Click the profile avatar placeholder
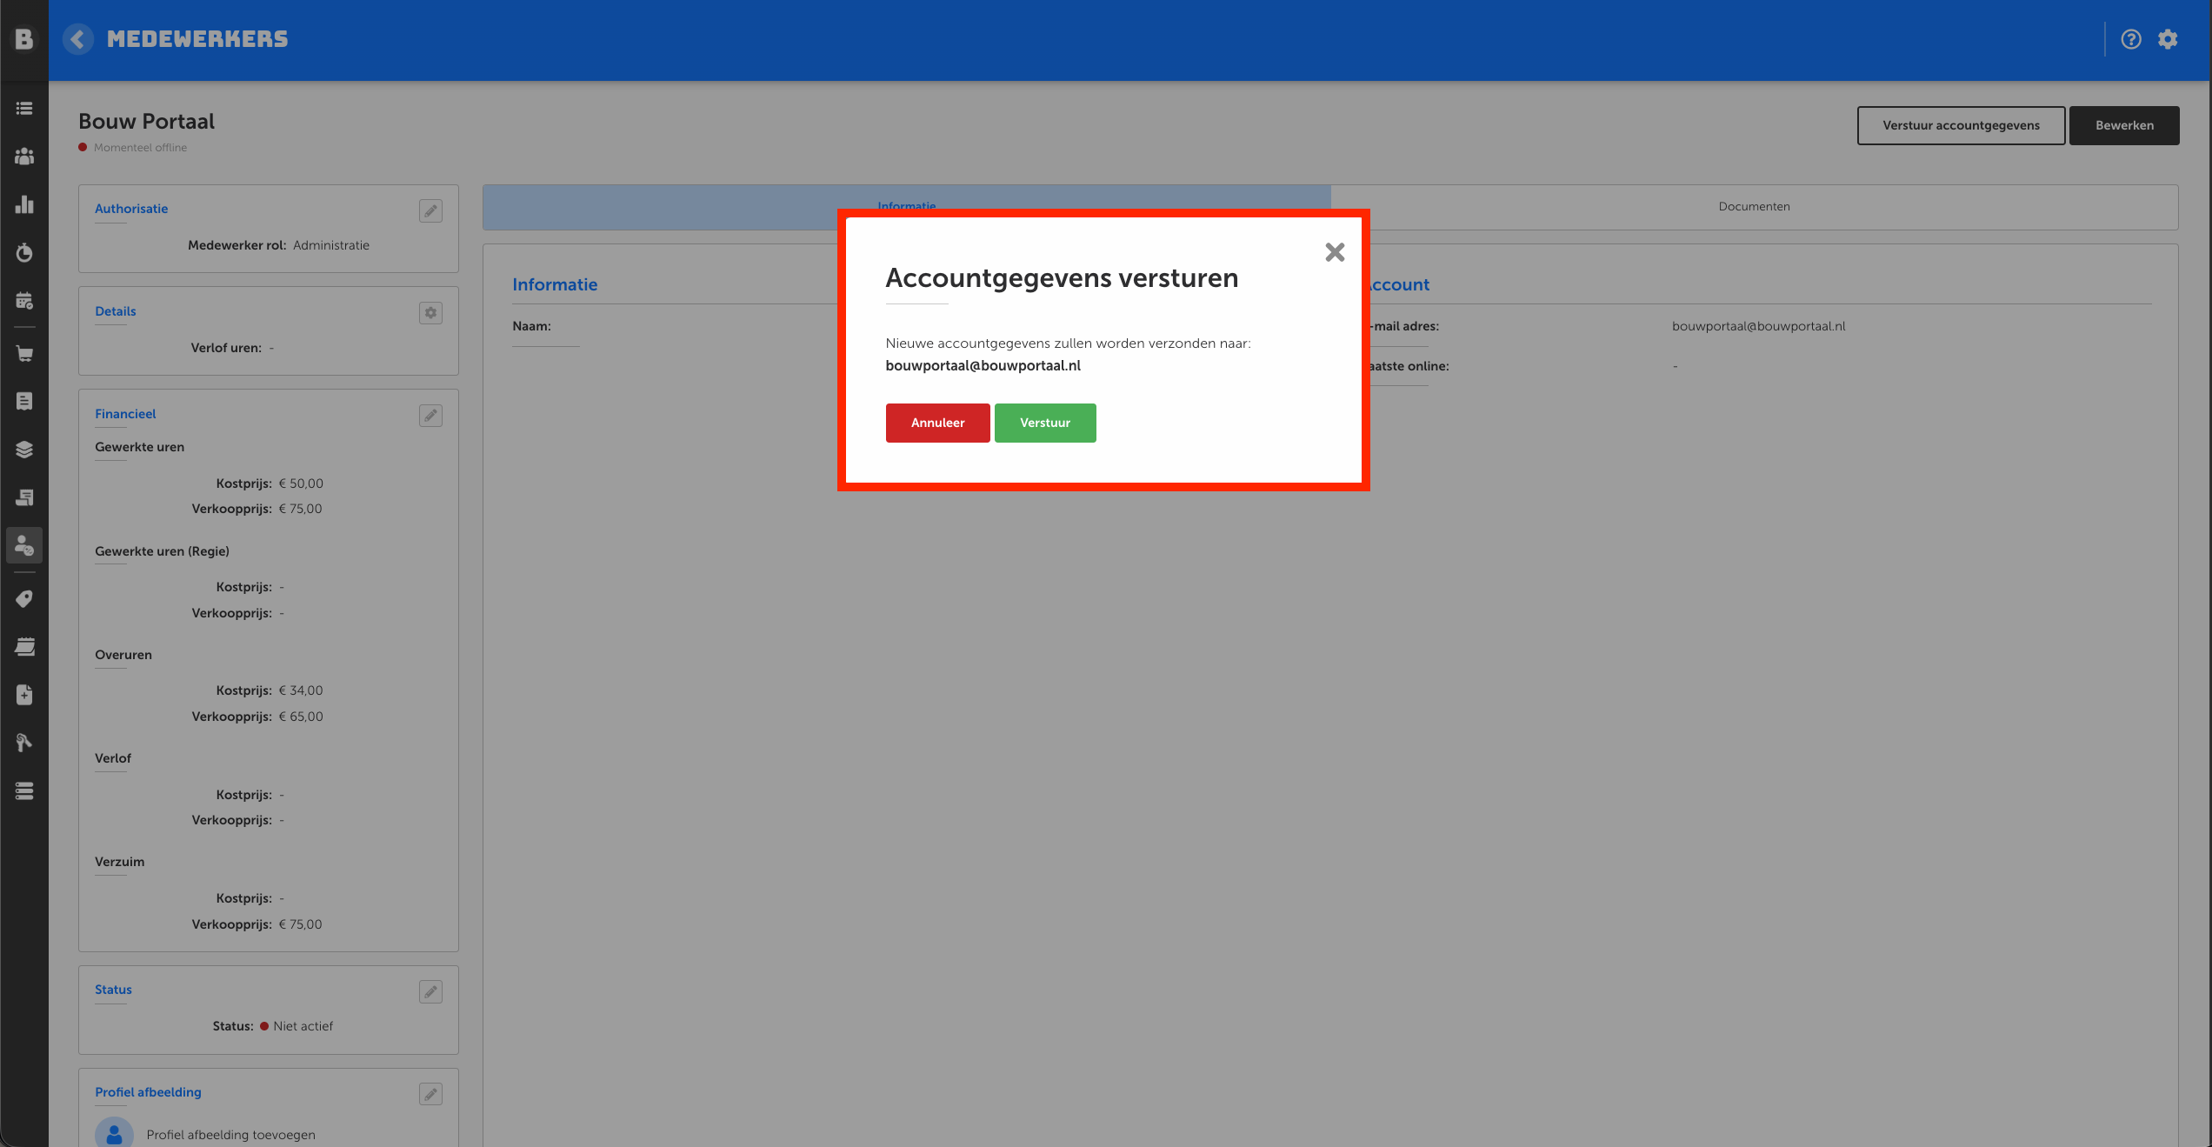 (114, 1134)
